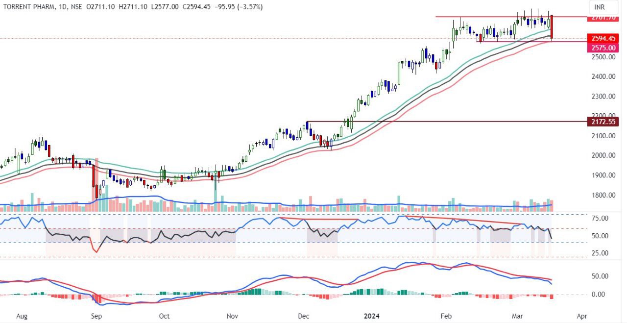Select the red 2594.45 current price label
This screenshot has width=627, height=323.
(603, 38)
